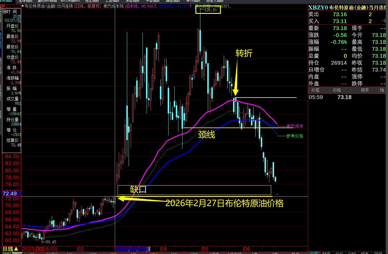Click the blue highlighted range on the date axis
The width and height of the screenshot is (388, 254).
[x=132, y=249]
